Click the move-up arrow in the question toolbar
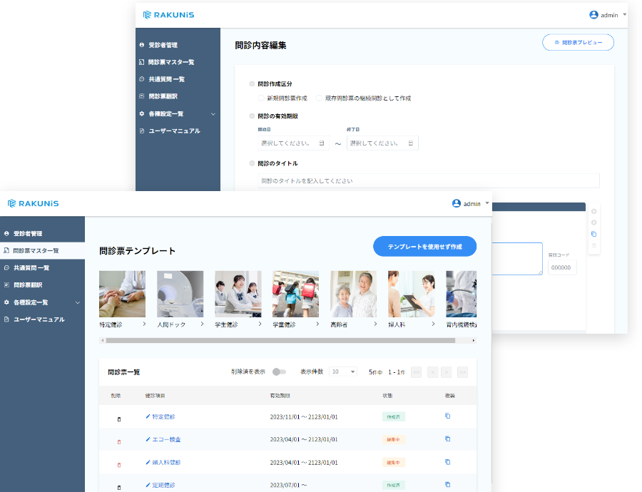642x492 pixels. click(594, 211)
